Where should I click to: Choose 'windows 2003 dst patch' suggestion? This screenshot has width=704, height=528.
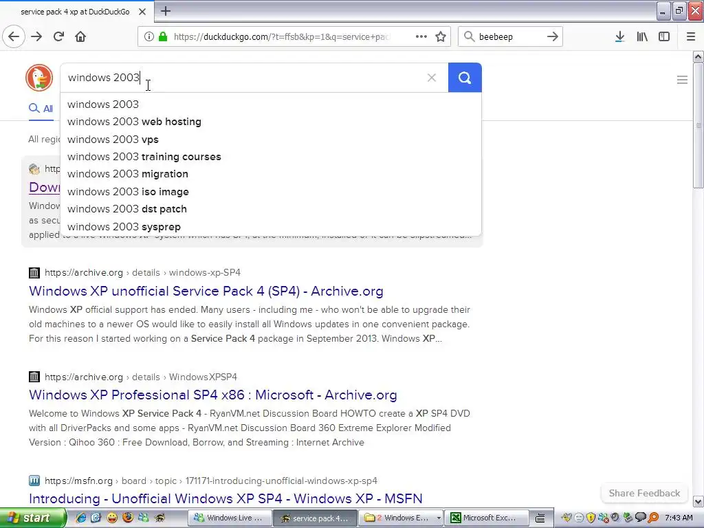click(x=270, y=209)
